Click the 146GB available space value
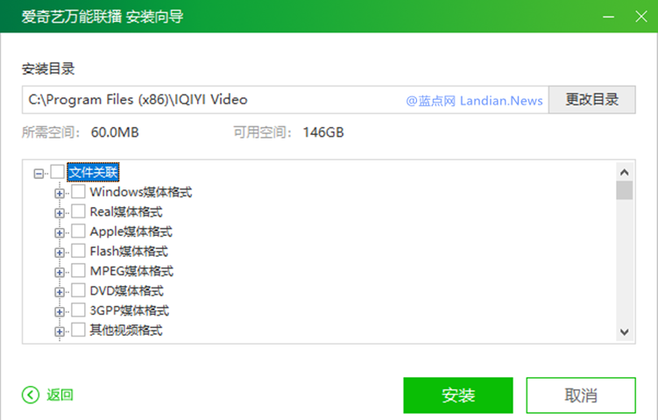Image resolution: width=658 pixels, height=420 pixels. (x=323, y=132)
